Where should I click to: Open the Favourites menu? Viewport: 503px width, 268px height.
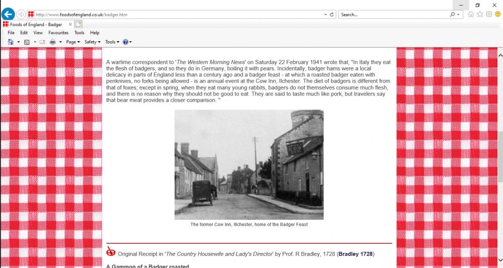tap(58, 33)
